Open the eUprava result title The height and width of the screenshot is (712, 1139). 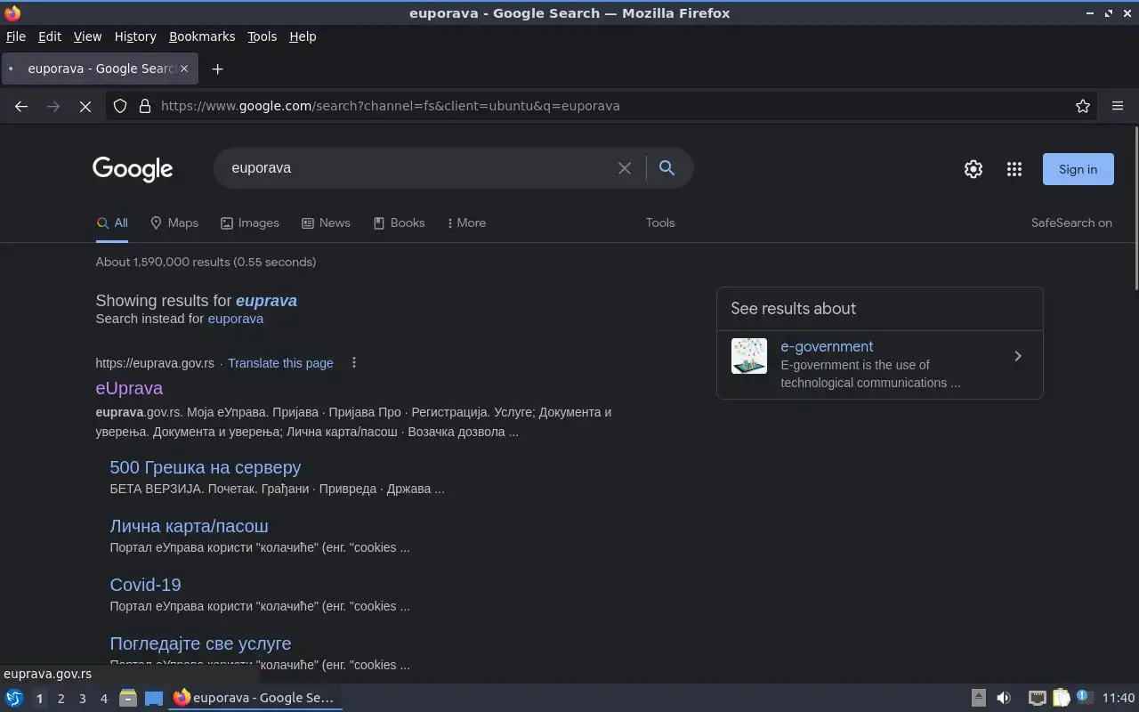point(129,388)
